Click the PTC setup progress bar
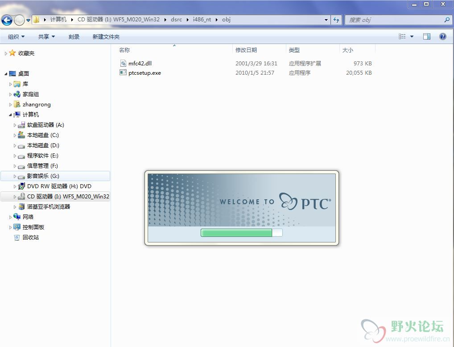454x347 pixels. click(241, 233)
